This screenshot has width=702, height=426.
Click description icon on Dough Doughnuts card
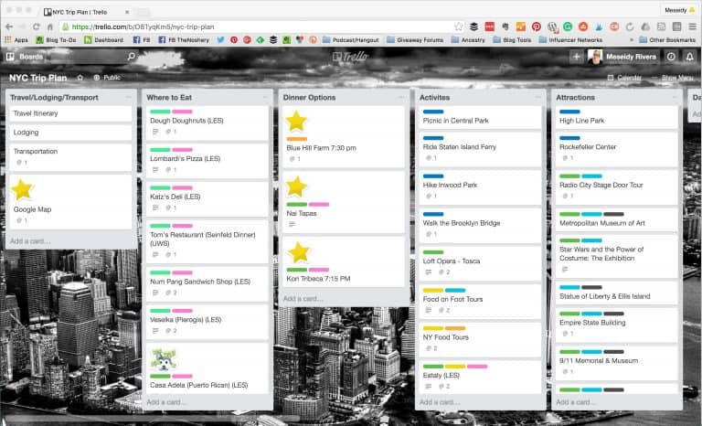[155, 132]
